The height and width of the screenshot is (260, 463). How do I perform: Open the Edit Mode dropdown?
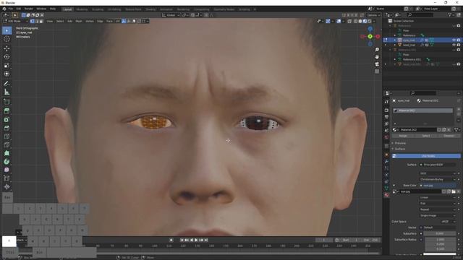pos(16,21)
